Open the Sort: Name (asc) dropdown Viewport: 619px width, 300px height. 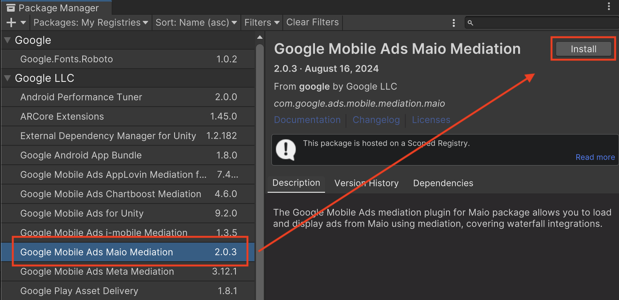(x=196, y=23)
